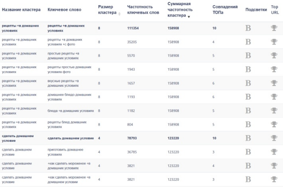Open Top URL trophy for 35205 frequency row

click(274, 41)
